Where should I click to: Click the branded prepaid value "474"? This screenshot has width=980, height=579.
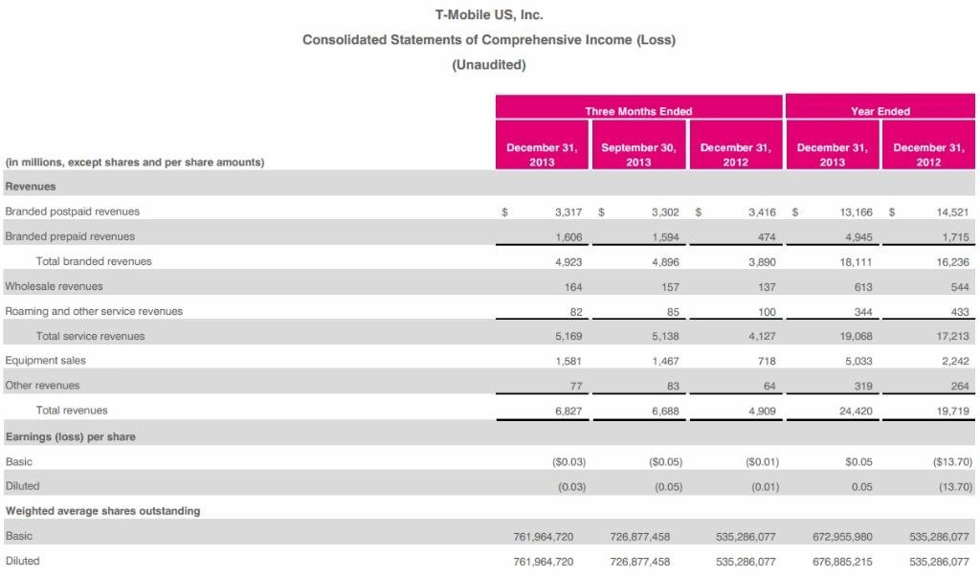[767, 237]
